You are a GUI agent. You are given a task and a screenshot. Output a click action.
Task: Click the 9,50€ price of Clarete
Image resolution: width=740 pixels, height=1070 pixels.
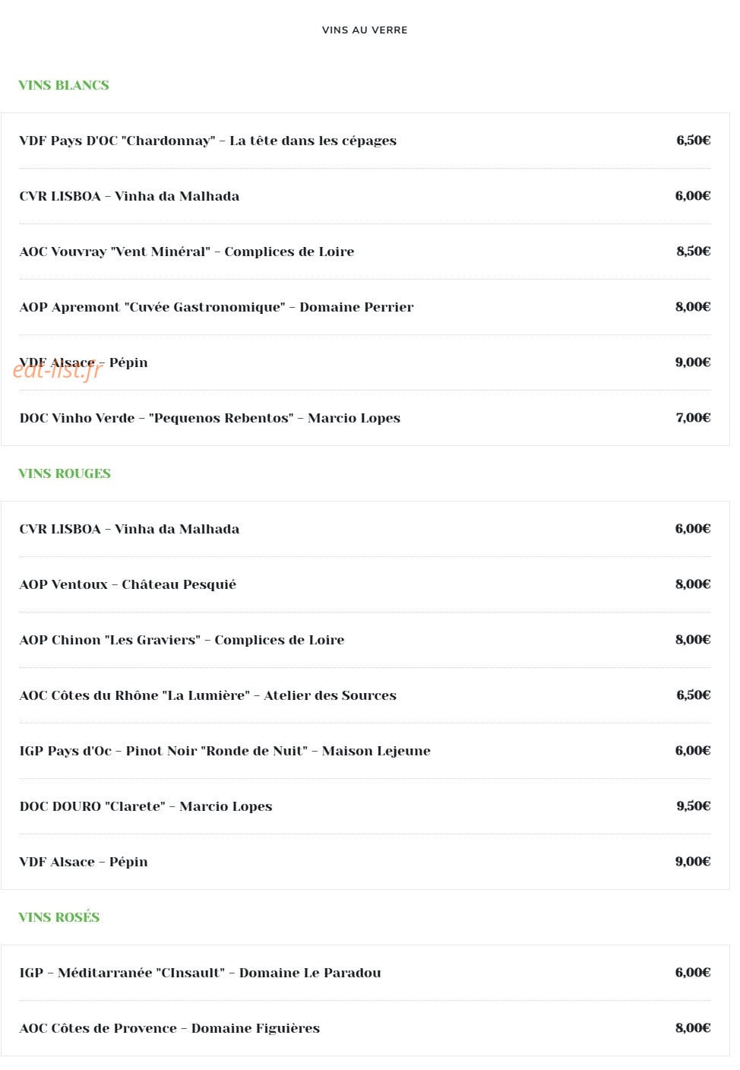click(x=694, y=806)
